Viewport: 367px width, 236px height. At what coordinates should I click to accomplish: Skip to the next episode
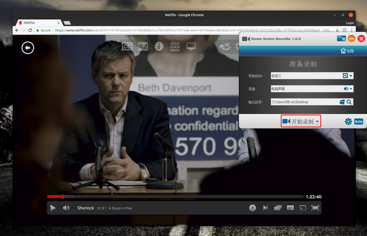click(265, 208)
